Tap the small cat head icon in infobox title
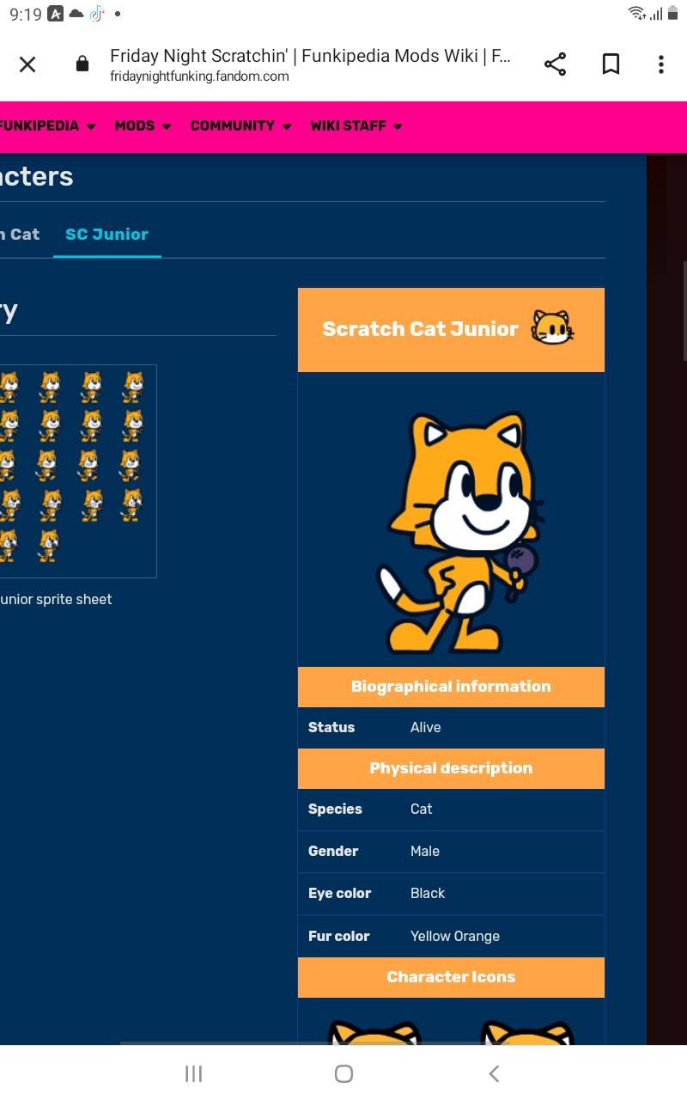The width and height of the screenshot is (687, 1100). (552, 328)
